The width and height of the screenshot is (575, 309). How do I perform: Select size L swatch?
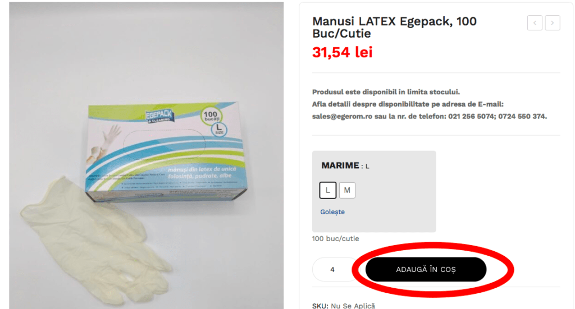328,190
